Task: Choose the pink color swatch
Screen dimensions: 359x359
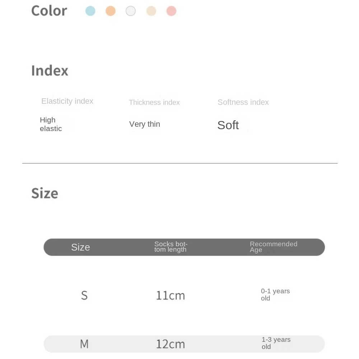Action: click(x=171, y=11)
